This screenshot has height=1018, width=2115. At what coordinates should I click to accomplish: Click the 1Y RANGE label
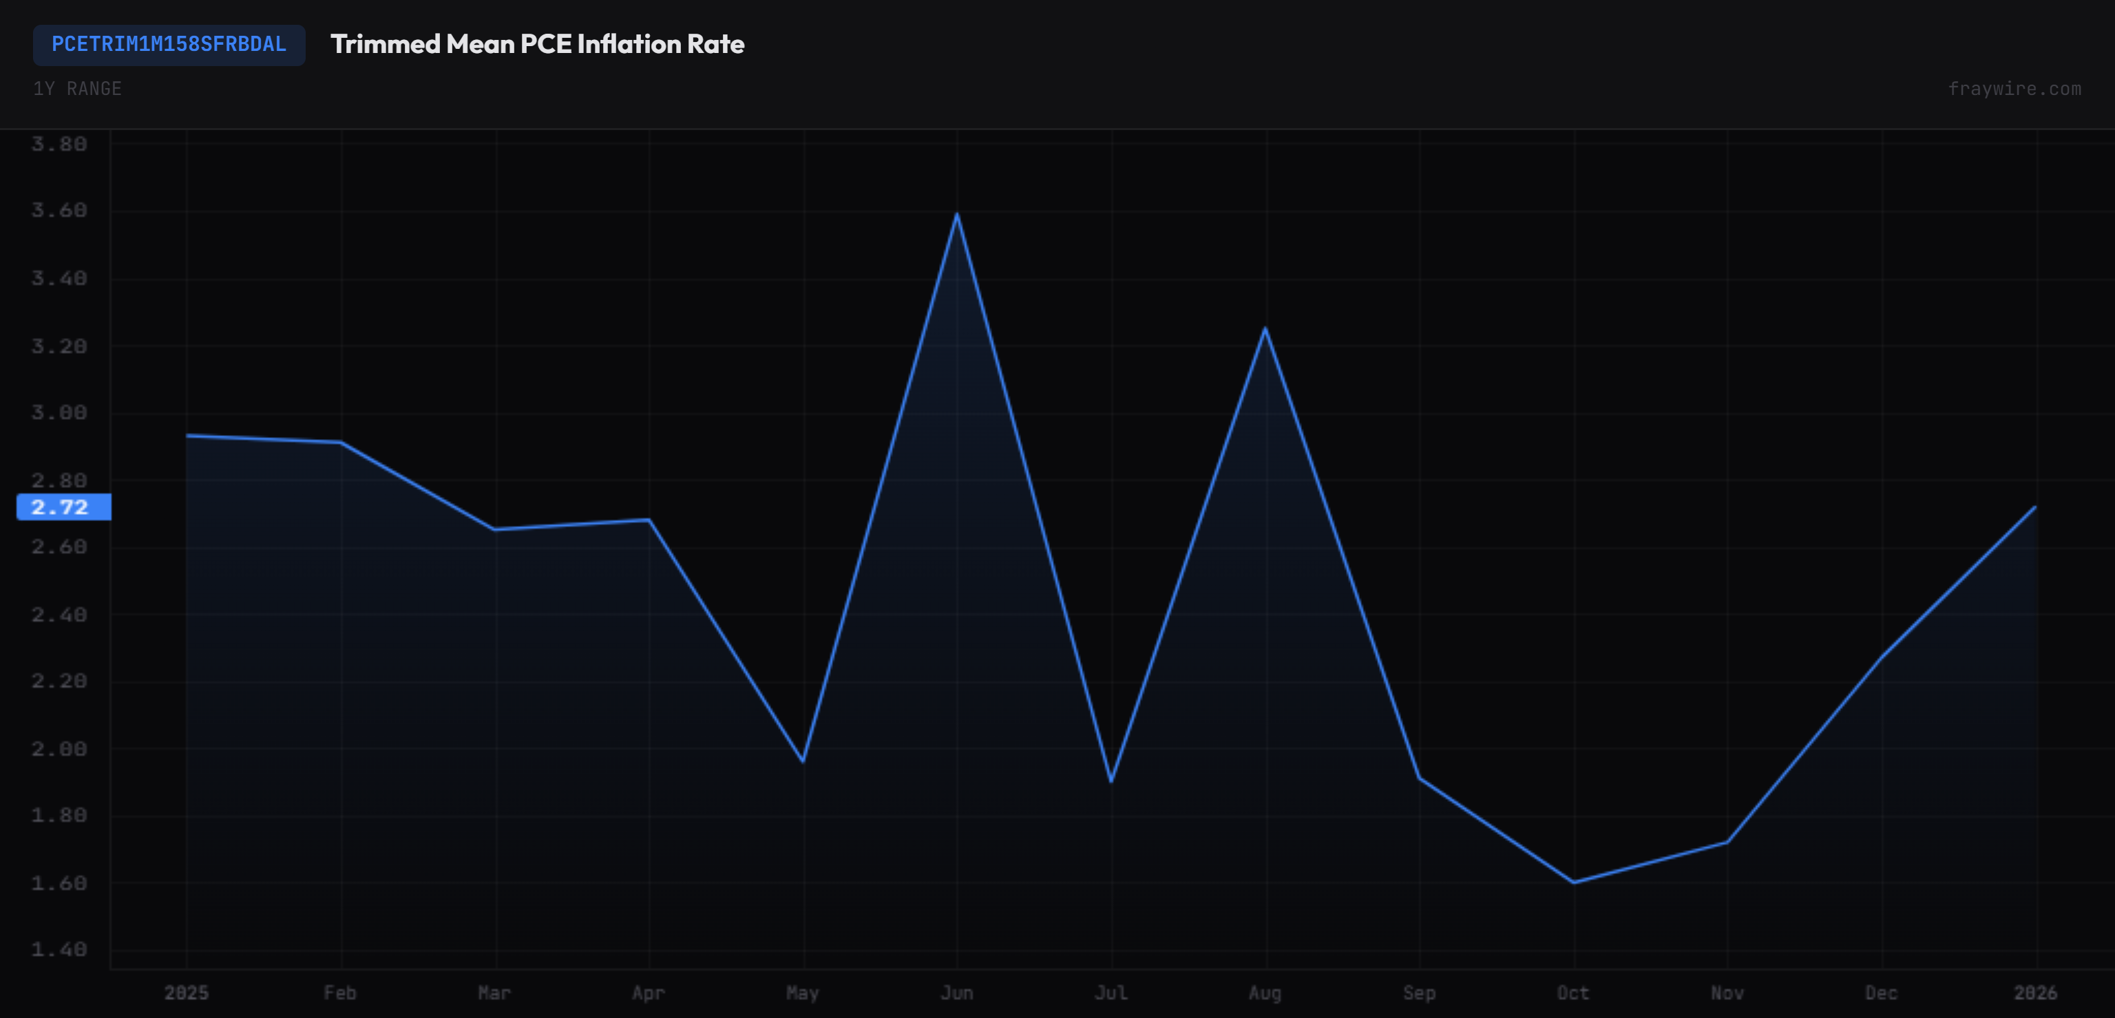(77, 89)
